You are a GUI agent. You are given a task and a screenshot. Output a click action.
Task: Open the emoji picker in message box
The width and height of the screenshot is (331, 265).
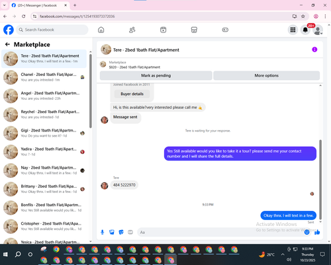click(x=307, y=232)
